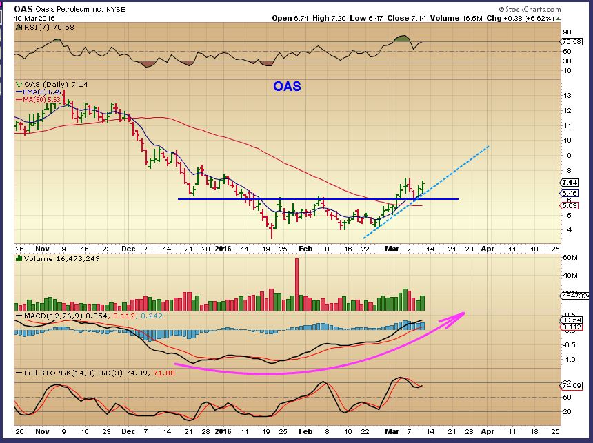Click the blue 0.242 MACD histogram value in label
Viewport: 593px width, 443px height.
click(x=151, y=316)
